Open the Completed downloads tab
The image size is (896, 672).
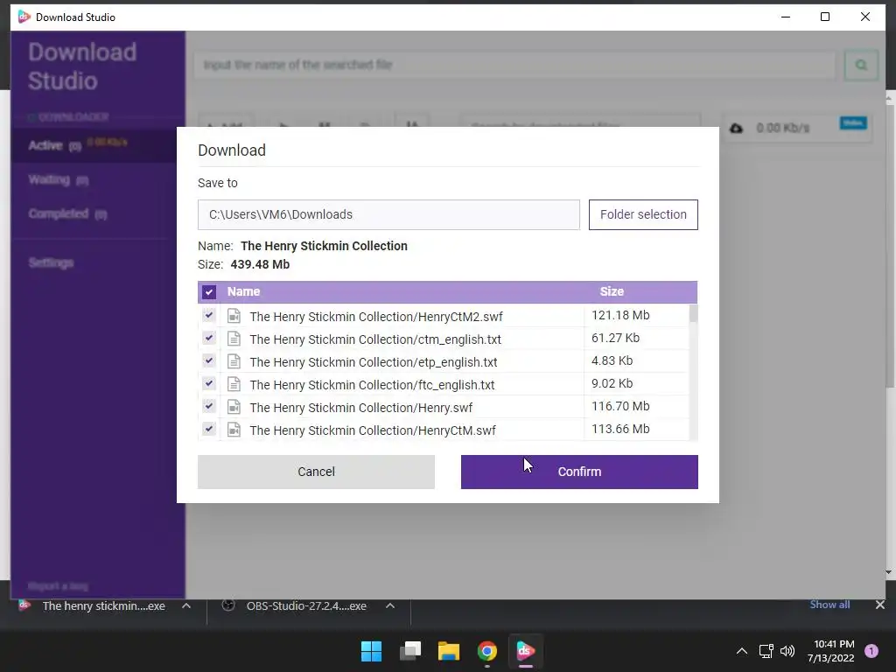point(67,213)
